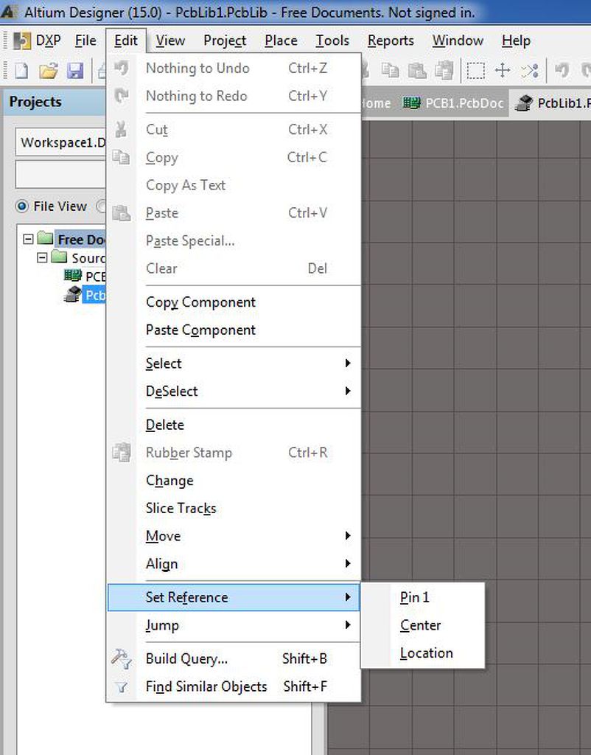The width and height of the screenshot is (591, 755).
Task: Click the Save diskette toolbar icon
Action: click(x=74, y=71)
